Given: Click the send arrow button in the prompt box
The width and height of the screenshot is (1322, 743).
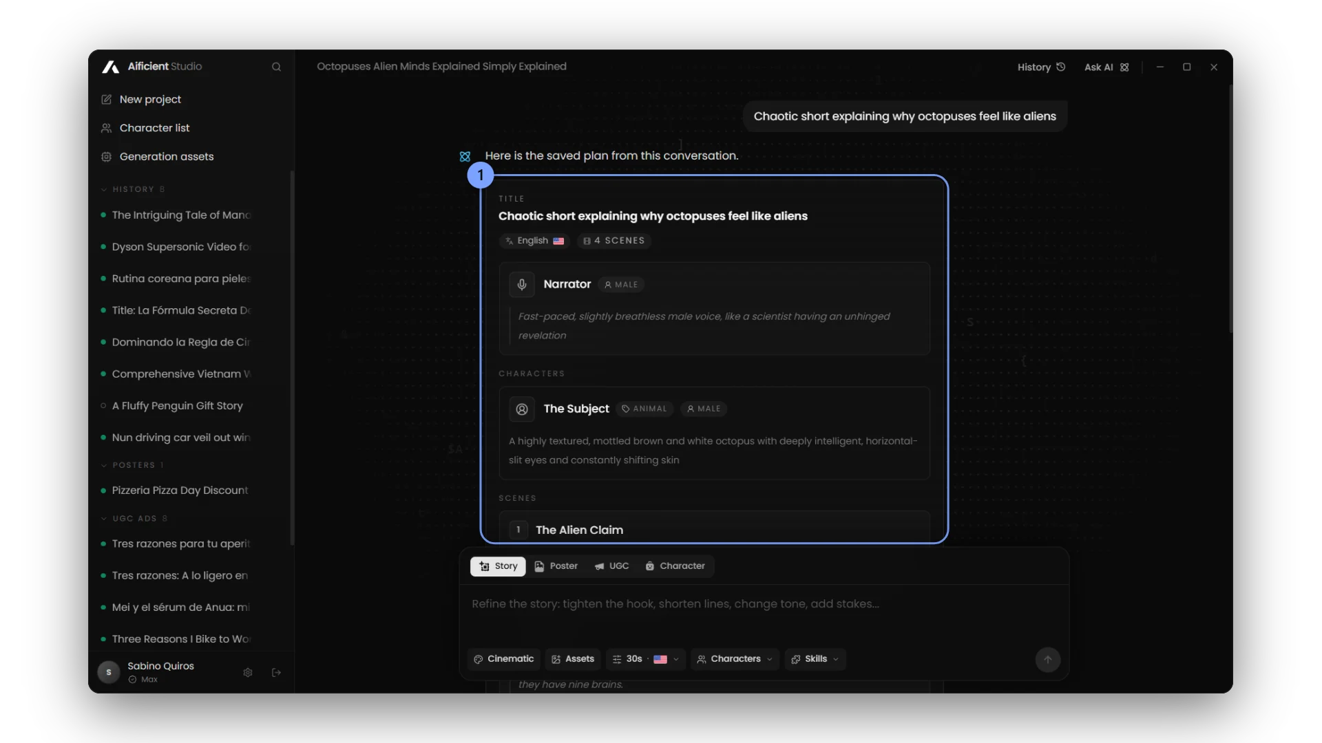Looking at the screenshot, I should point(1047,659).
